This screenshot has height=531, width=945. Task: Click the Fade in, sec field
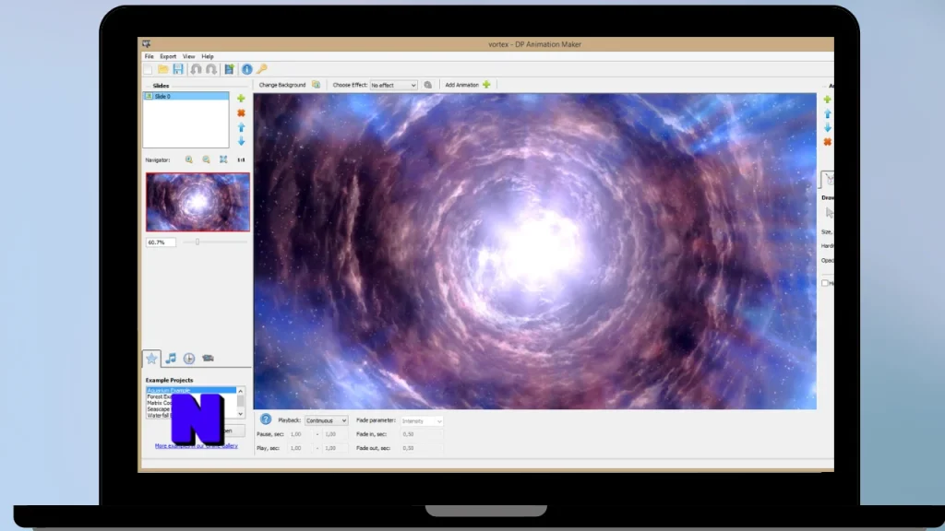click(421, 434)
